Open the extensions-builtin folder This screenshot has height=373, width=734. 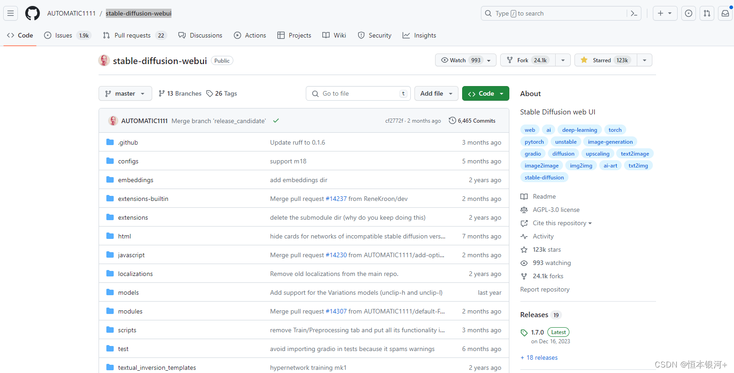143,199
